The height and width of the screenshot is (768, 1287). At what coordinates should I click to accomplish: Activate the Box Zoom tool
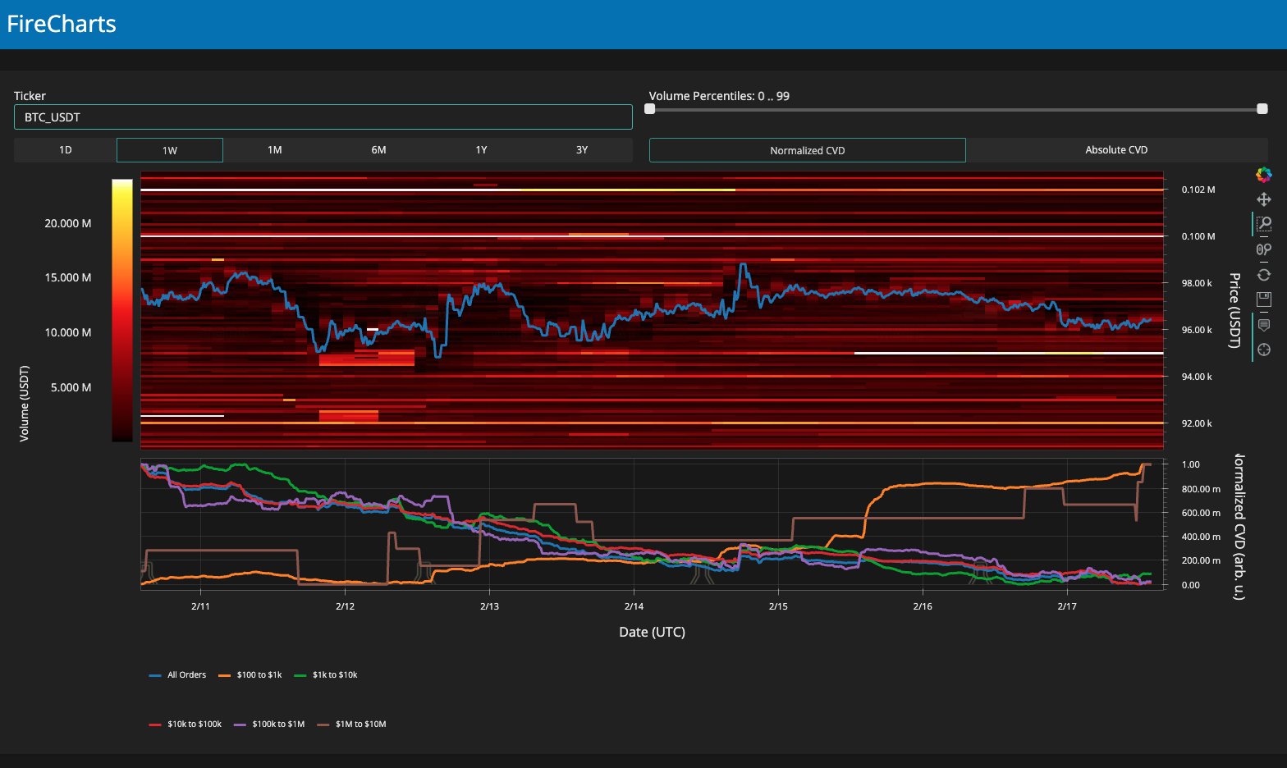point(1263,224)
